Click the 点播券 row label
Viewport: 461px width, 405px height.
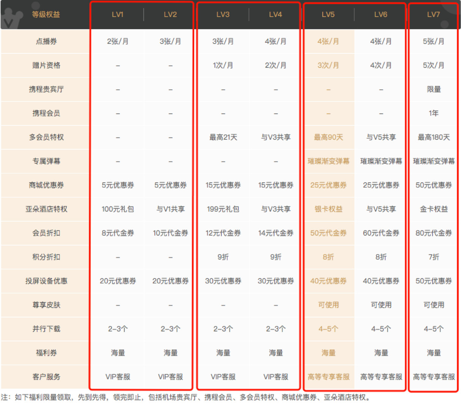46,41
